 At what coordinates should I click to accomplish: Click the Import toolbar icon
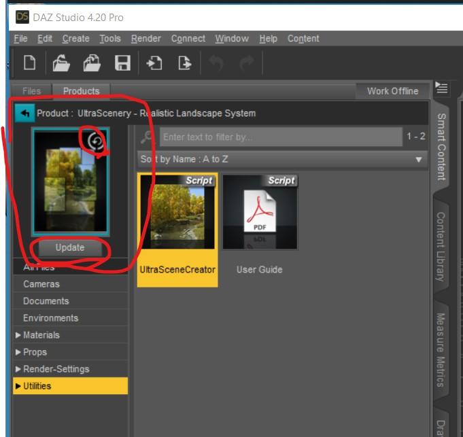(x=154, y=63)
